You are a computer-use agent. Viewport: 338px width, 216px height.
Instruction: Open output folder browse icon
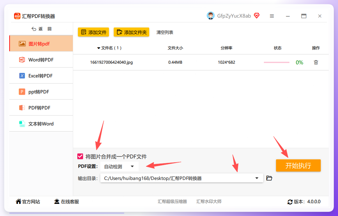click(269, 178)
